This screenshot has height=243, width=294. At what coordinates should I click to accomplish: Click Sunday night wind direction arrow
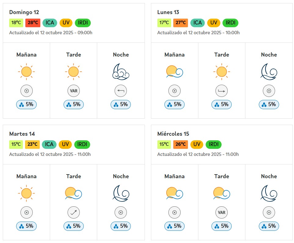pyautogui.click(x=121, y=91)
